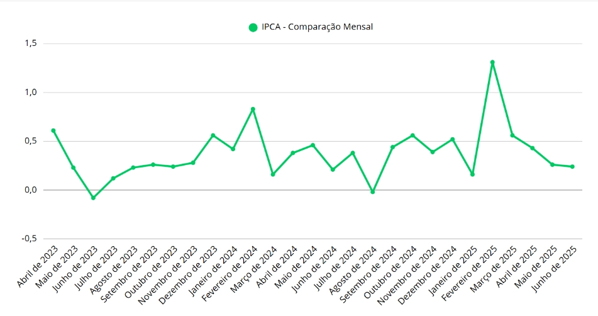
Task: Click the Fevereiro de 2025 peak data point
Action: [x=492, y=62]
